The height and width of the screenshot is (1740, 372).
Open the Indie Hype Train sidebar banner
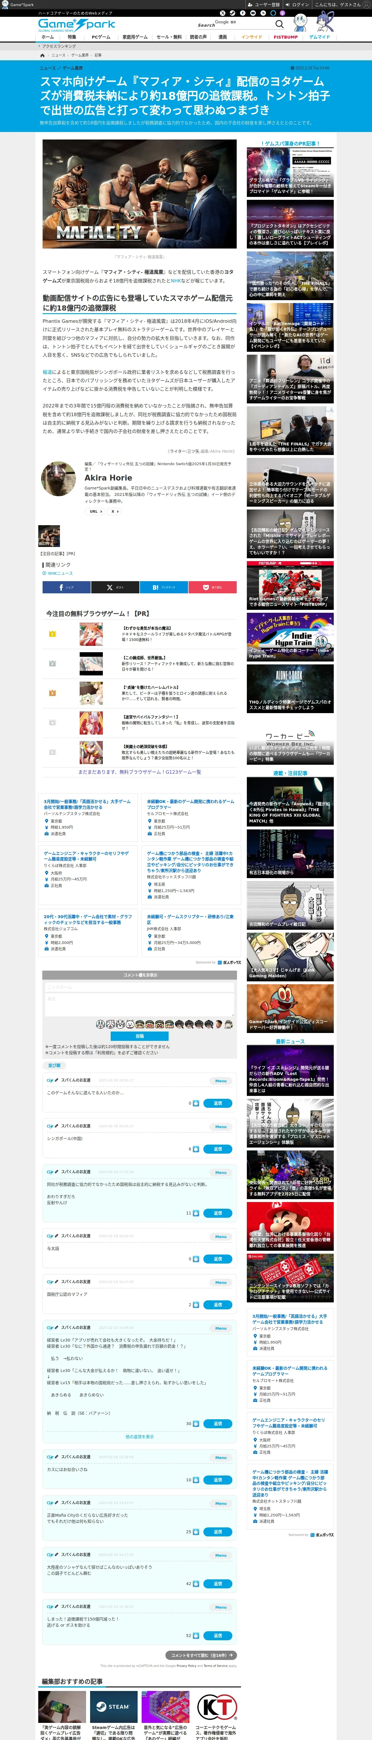point(290,637)
